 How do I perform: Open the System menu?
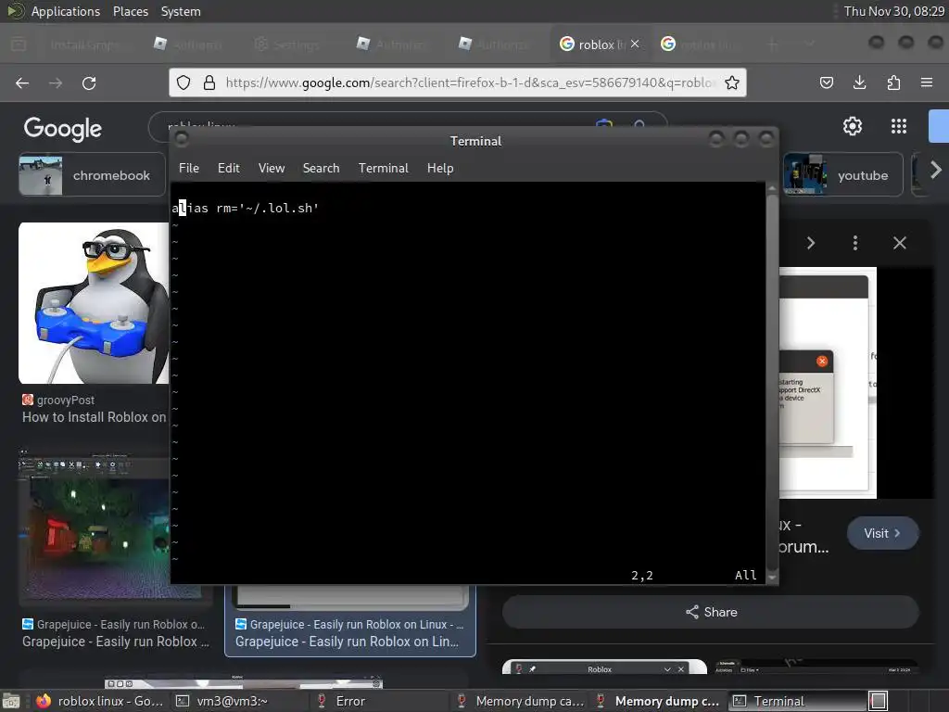[181, 11]
